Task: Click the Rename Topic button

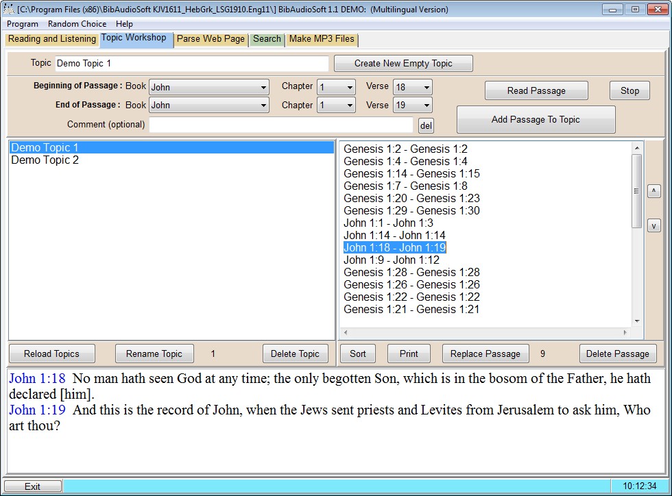Action: pyautogui.click(x=154, y=354)
